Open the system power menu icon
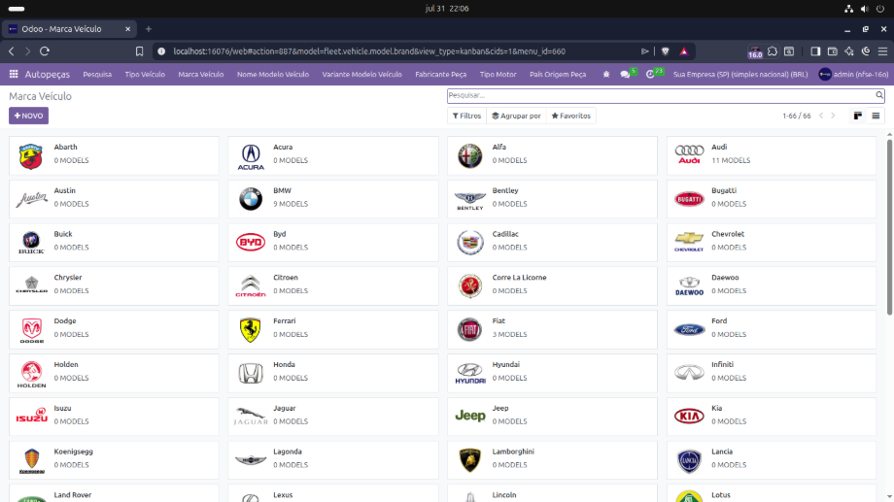This screenshot has width=894, height=502. [879, 9]
